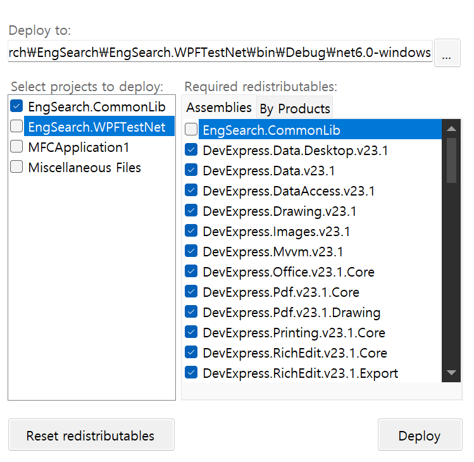Select DevExpress.DataAccess.v23.1 row text
The width and height of the screenshot is (474, 462).
pyautogui.click(x=289, y=191)
